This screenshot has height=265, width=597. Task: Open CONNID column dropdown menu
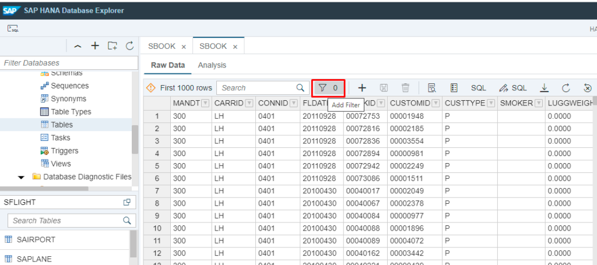[293, 103]
